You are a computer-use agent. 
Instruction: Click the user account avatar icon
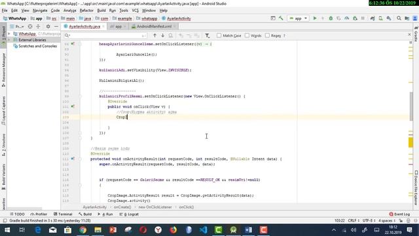(x=415, y=18)
